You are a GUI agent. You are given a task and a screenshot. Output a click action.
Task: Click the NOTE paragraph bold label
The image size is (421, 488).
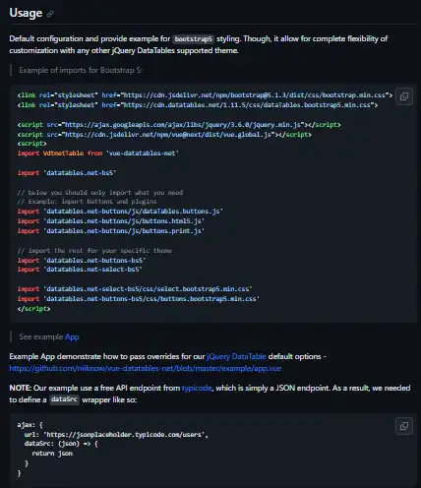coord(20,388)
